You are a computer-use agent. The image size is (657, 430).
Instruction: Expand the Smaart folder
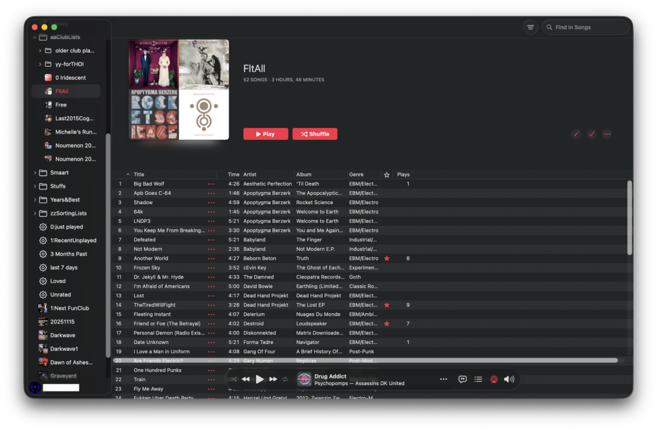(35, 173)
